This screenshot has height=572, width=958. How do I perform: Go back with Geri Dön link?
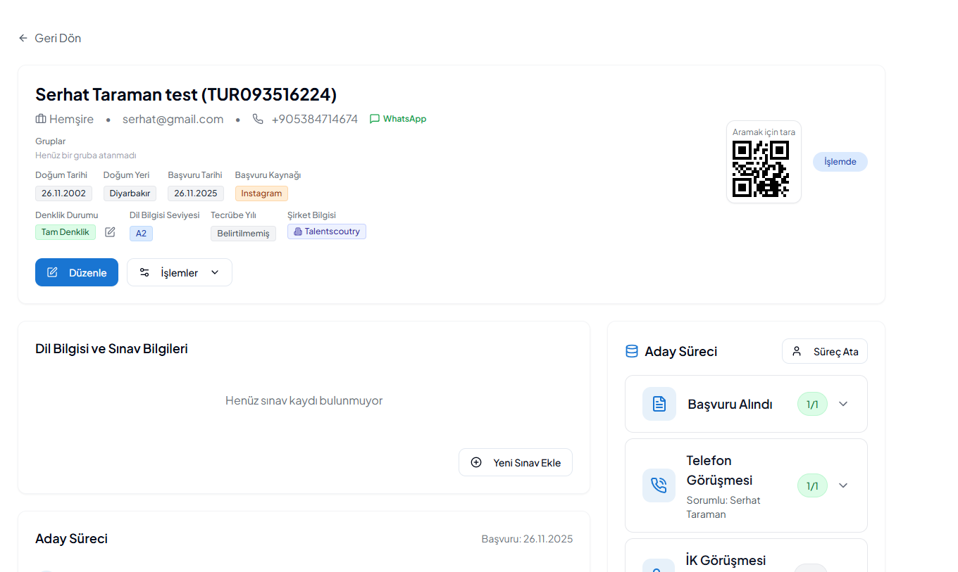point(49,38)
